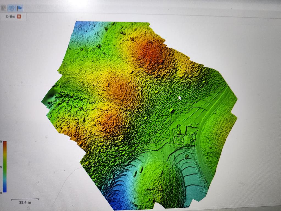Click the pair of dark objects near bottom valley

pos(138,172)
